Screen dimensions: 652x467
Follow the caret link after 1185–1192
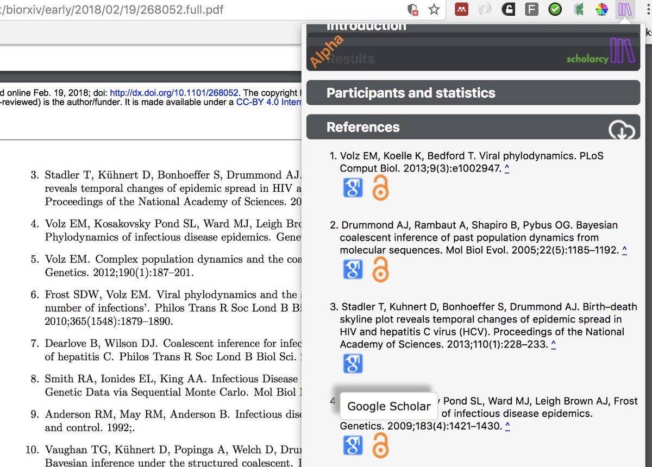(x=624, y=250)
